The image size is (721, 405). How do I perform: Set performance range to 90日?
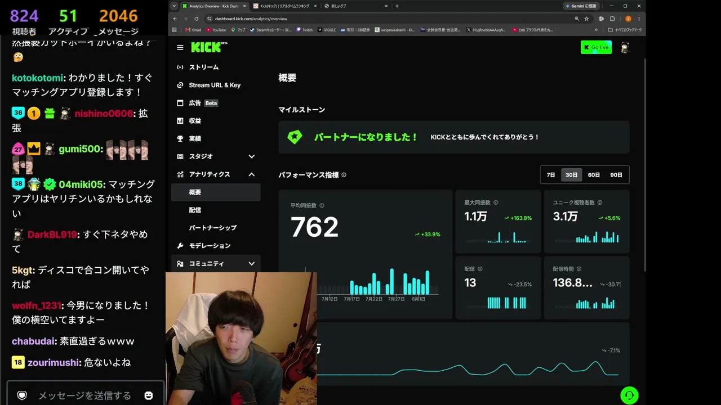[x=616, y=175]
